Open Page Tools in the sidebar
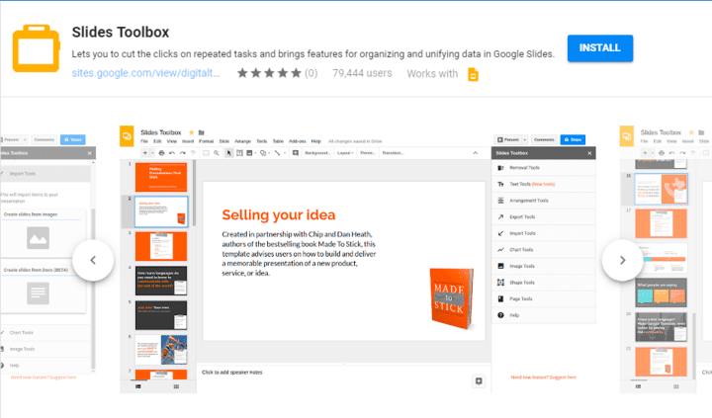Image resolution: width=712 pixels, height=418 pixels. point(544,298)
